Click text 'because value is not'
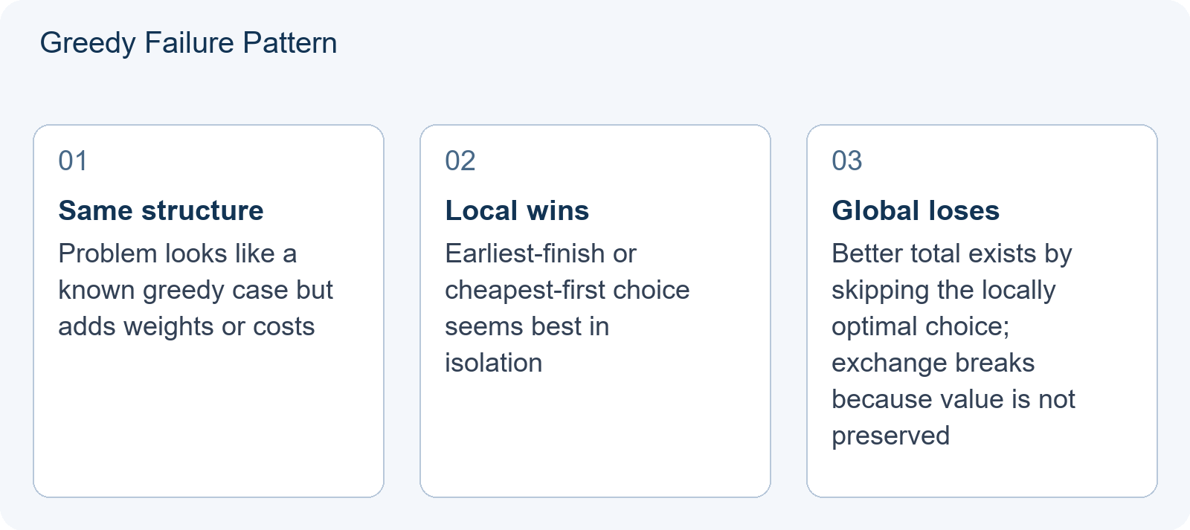Viewport: 1190px width, 530px height. 953,399
